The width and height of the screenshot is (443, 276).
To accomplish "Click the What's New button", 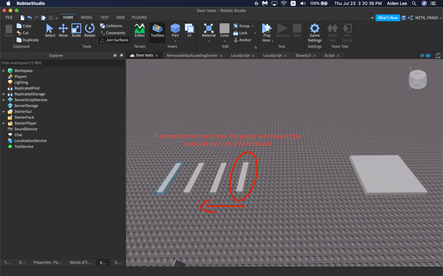I will tap(388, 18).
